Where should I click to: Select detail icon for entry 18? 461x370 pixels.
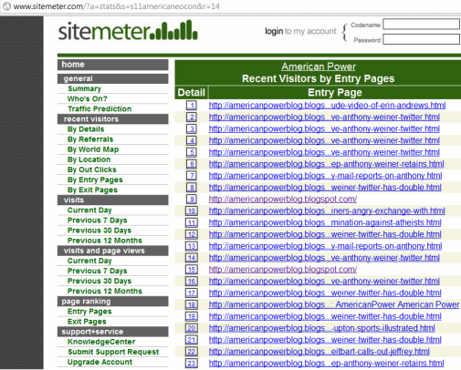(192, 304)
